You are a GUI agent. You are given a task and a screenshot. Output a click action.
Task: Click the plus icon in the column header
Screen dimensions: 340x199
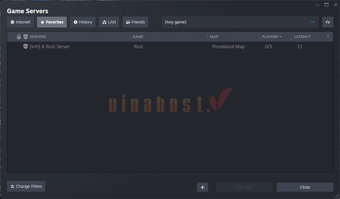[x=328, y=37]
